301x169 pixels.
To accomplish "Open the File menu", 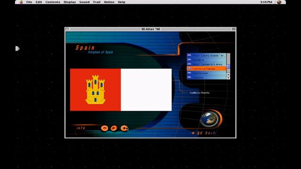I will [x=29, y=2].
